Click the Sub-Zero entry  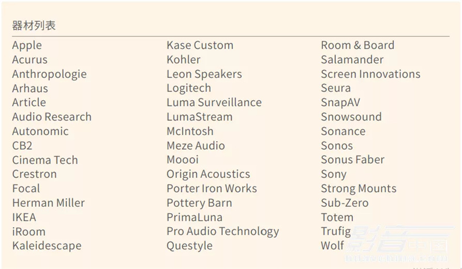coord(345,203)
